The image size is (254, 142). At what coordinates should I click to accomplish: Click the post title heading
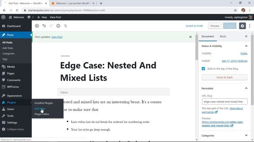point(108,71)
